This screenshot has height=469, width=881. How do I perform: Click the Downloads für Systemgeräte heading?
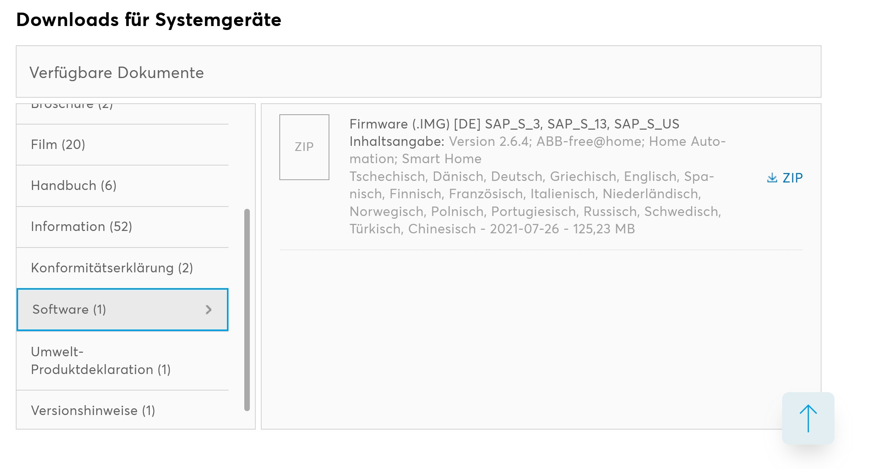[149, 20]
